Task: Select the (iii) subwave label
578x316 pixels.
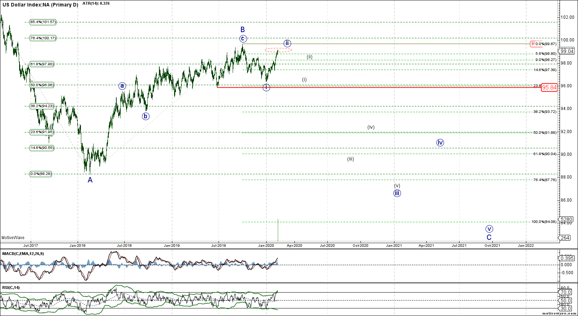Action: (350, 159)
